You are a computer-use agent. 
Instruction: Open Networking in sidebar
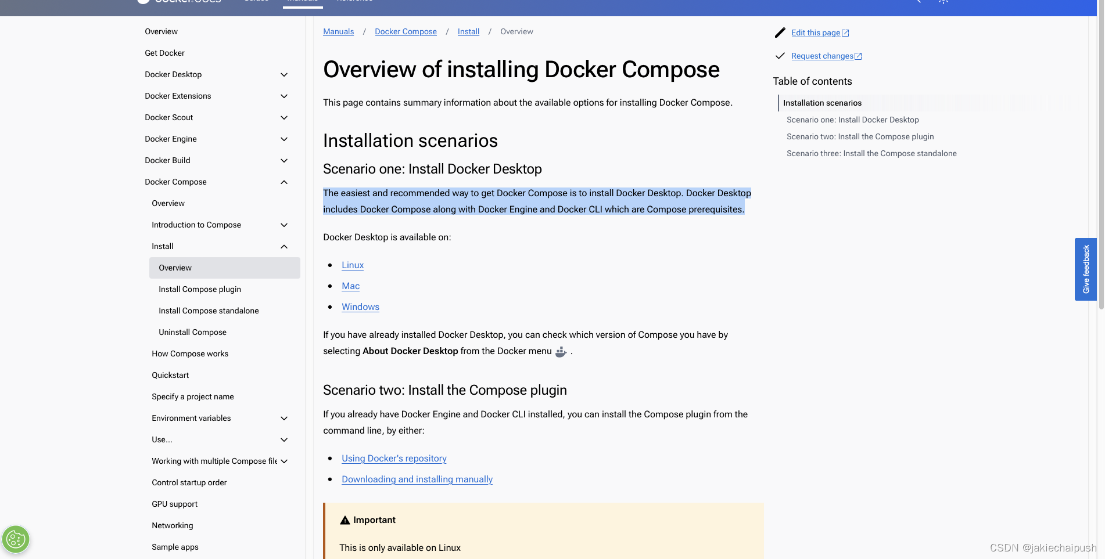(173, 525)
